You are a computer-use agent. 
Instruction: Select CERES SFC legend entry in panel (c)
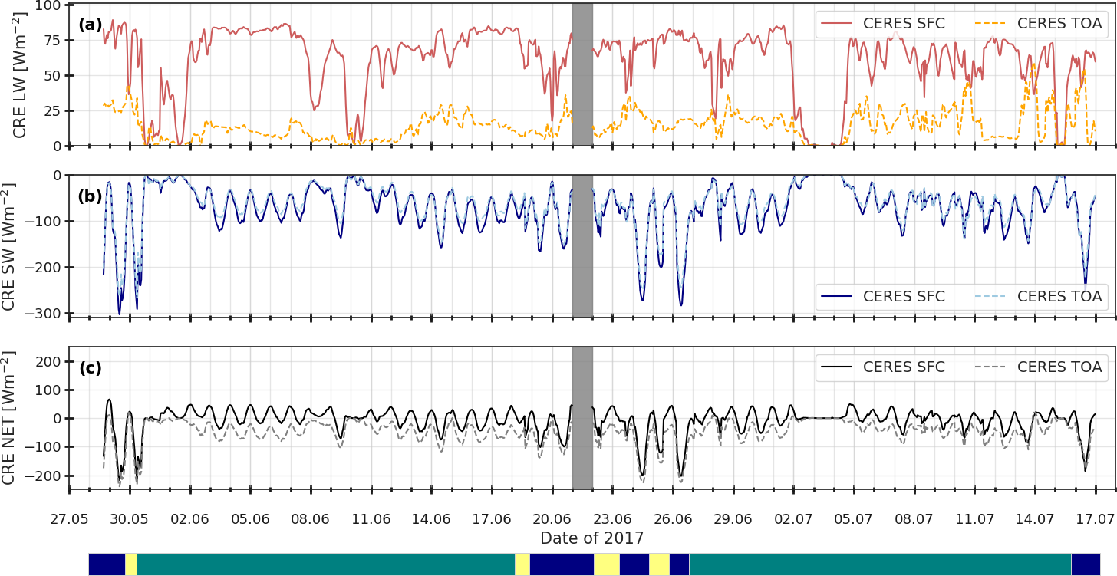click(883, 367)
